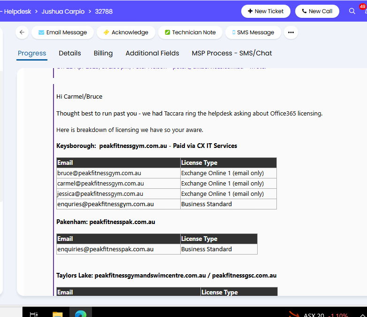This screenshot has width=367, height=317.
Task: Compose an Email Message
Action: (x=62, y=32)
